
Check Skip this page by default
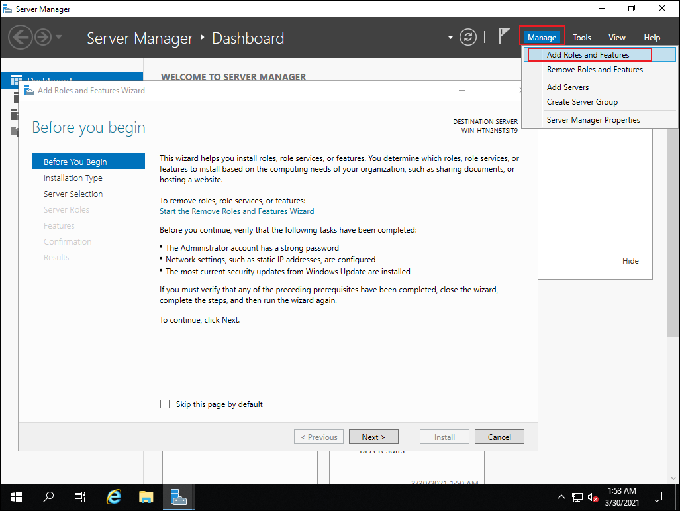pos(165,404)
